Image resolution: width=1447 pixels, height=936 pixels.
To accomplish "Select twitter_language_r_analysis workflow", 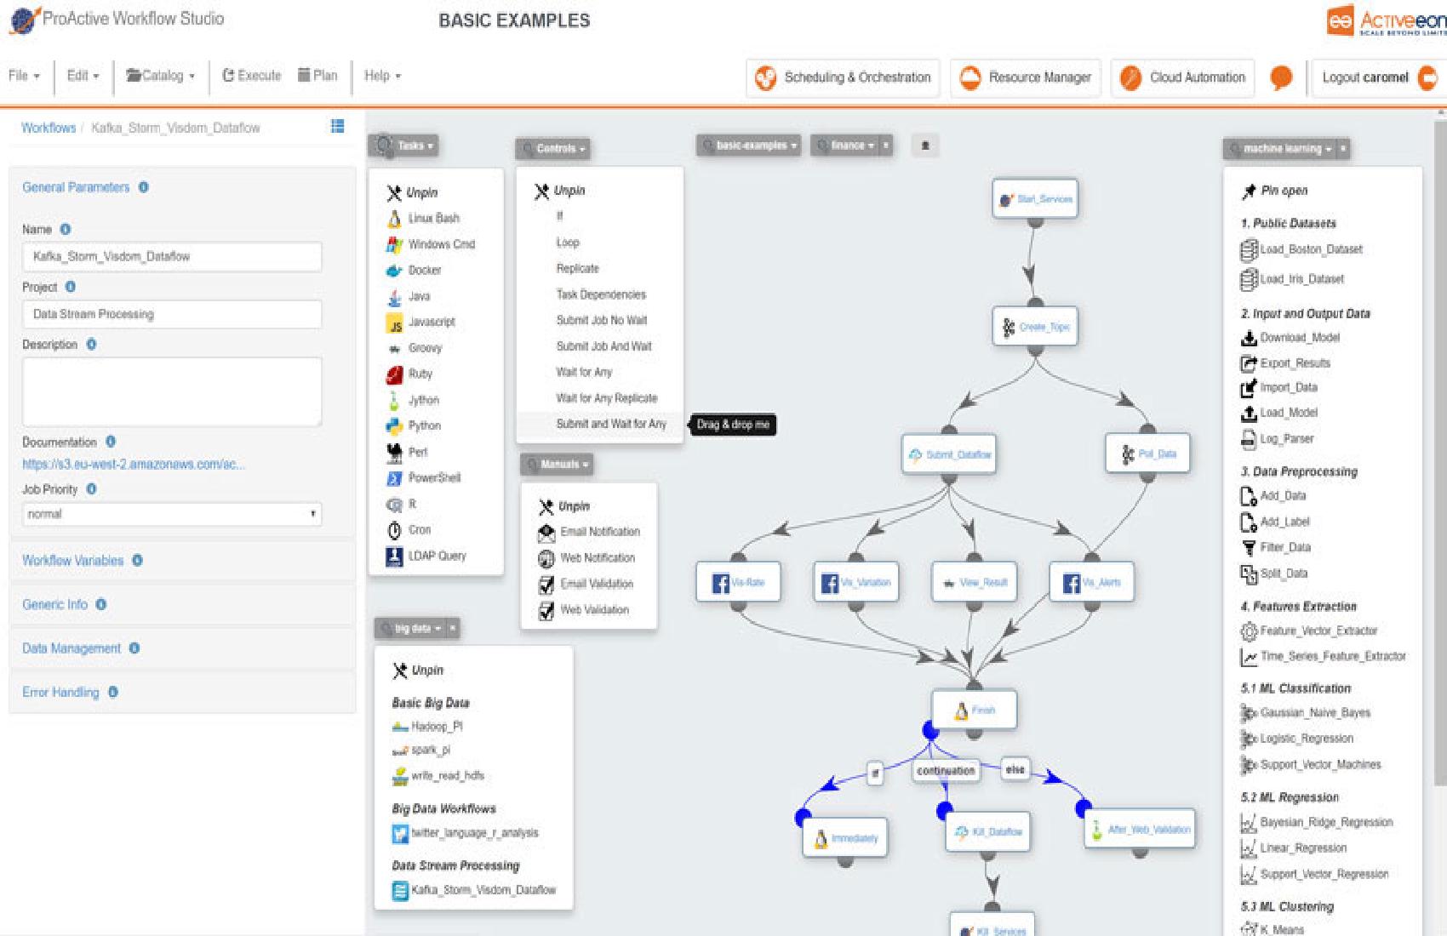I will click(x=465, y=833).
